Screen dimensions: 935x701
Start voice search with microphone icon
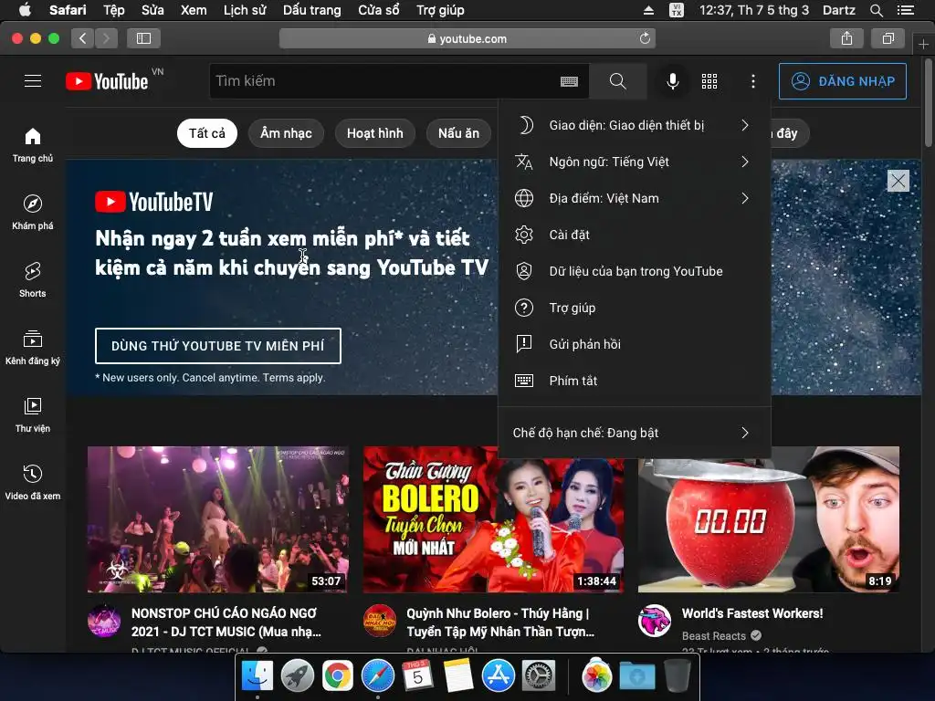point(673,81)
